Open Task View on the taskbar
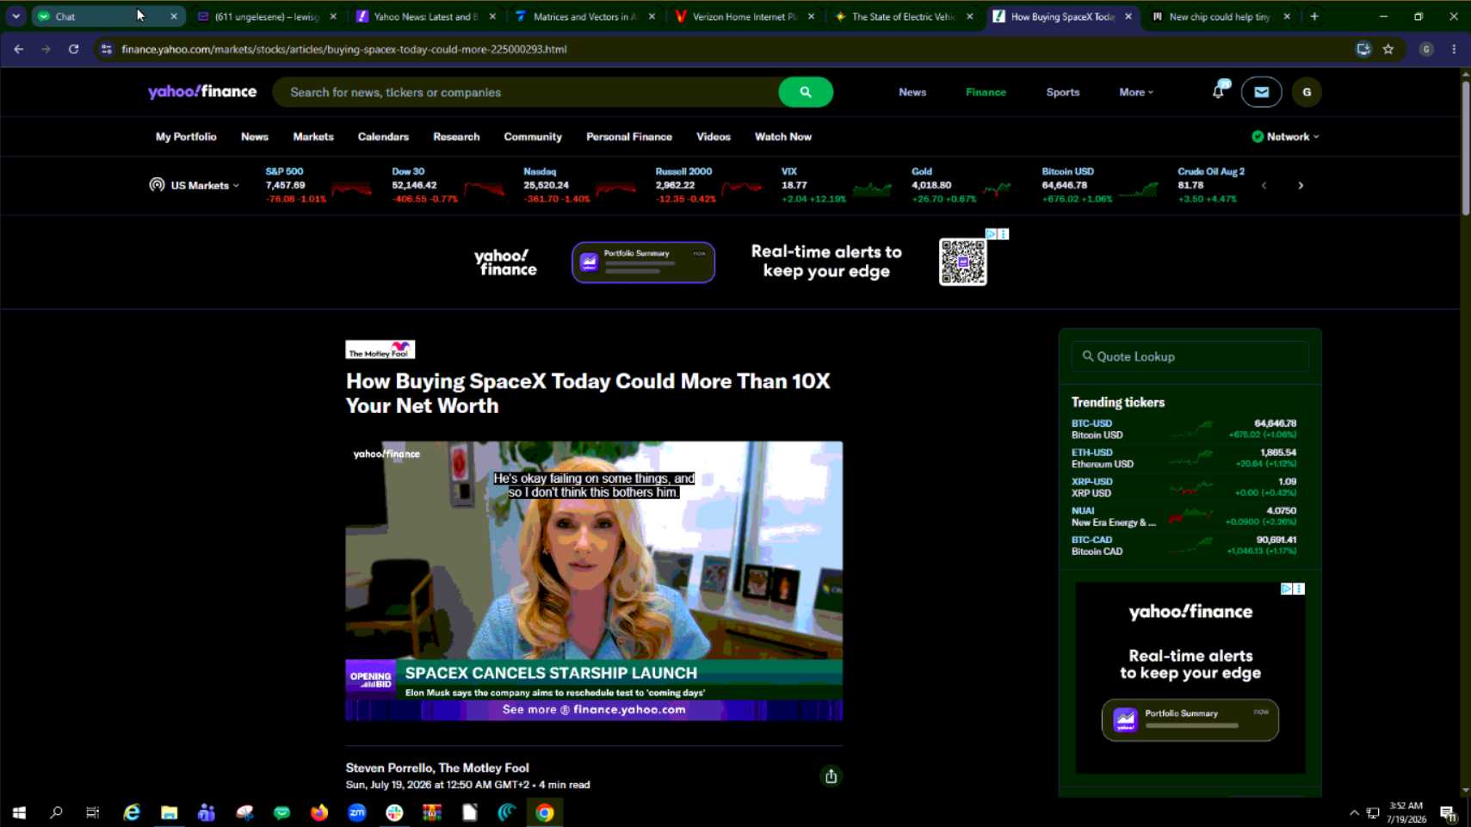Image resolution: width=1471 pixels, height=827 pixels. click(x=93, y=812)
